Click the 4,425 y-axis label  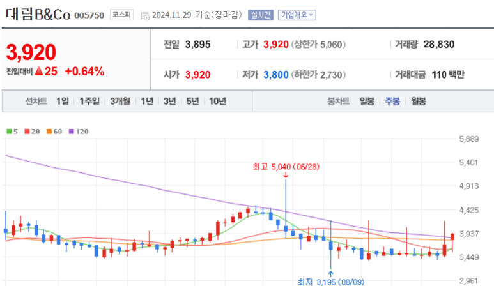[x=469, y=210]
